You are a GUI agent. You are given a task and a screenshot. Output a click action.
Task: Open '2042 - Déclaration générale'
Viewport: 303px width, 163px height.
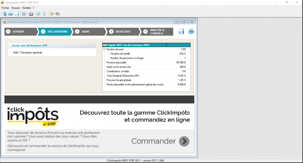[28, 52]
